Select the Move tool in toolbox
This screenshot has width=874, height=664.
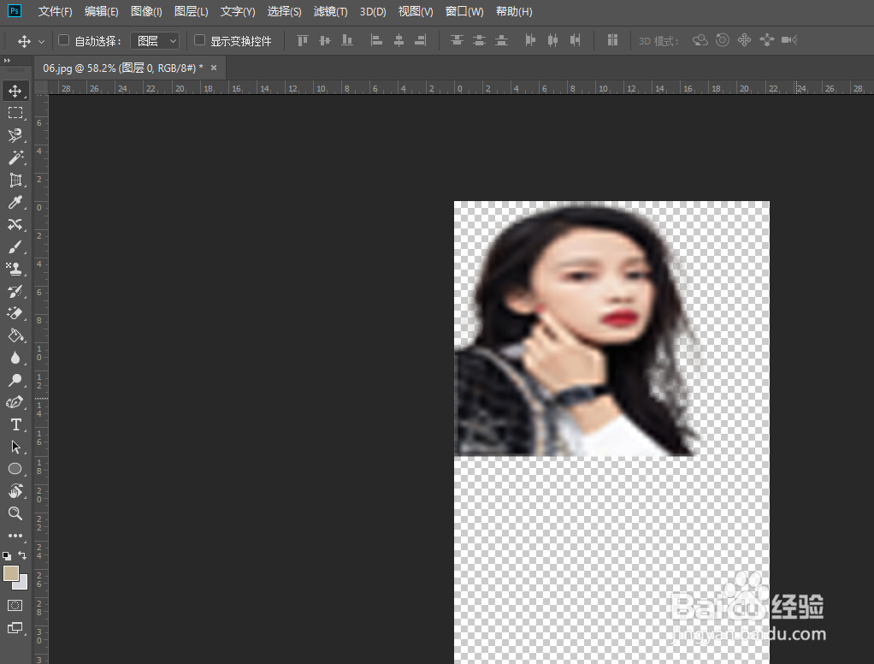tap(15, 91)
